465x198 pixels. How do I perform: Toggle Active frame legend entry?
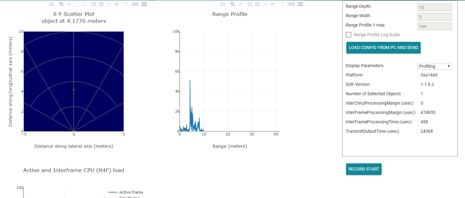tap(126, 192)
